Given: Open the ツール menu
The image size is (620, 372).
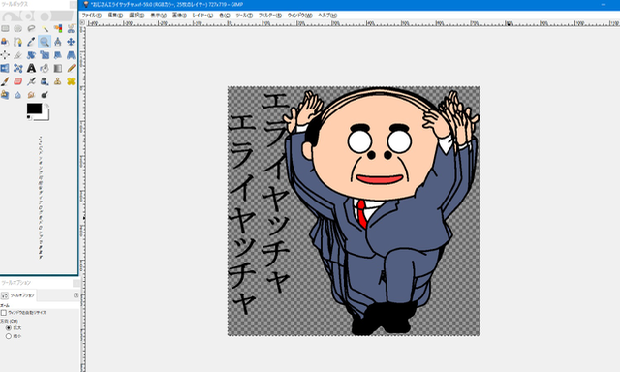Looking at the screenshot, I should [x=244, y=15].
